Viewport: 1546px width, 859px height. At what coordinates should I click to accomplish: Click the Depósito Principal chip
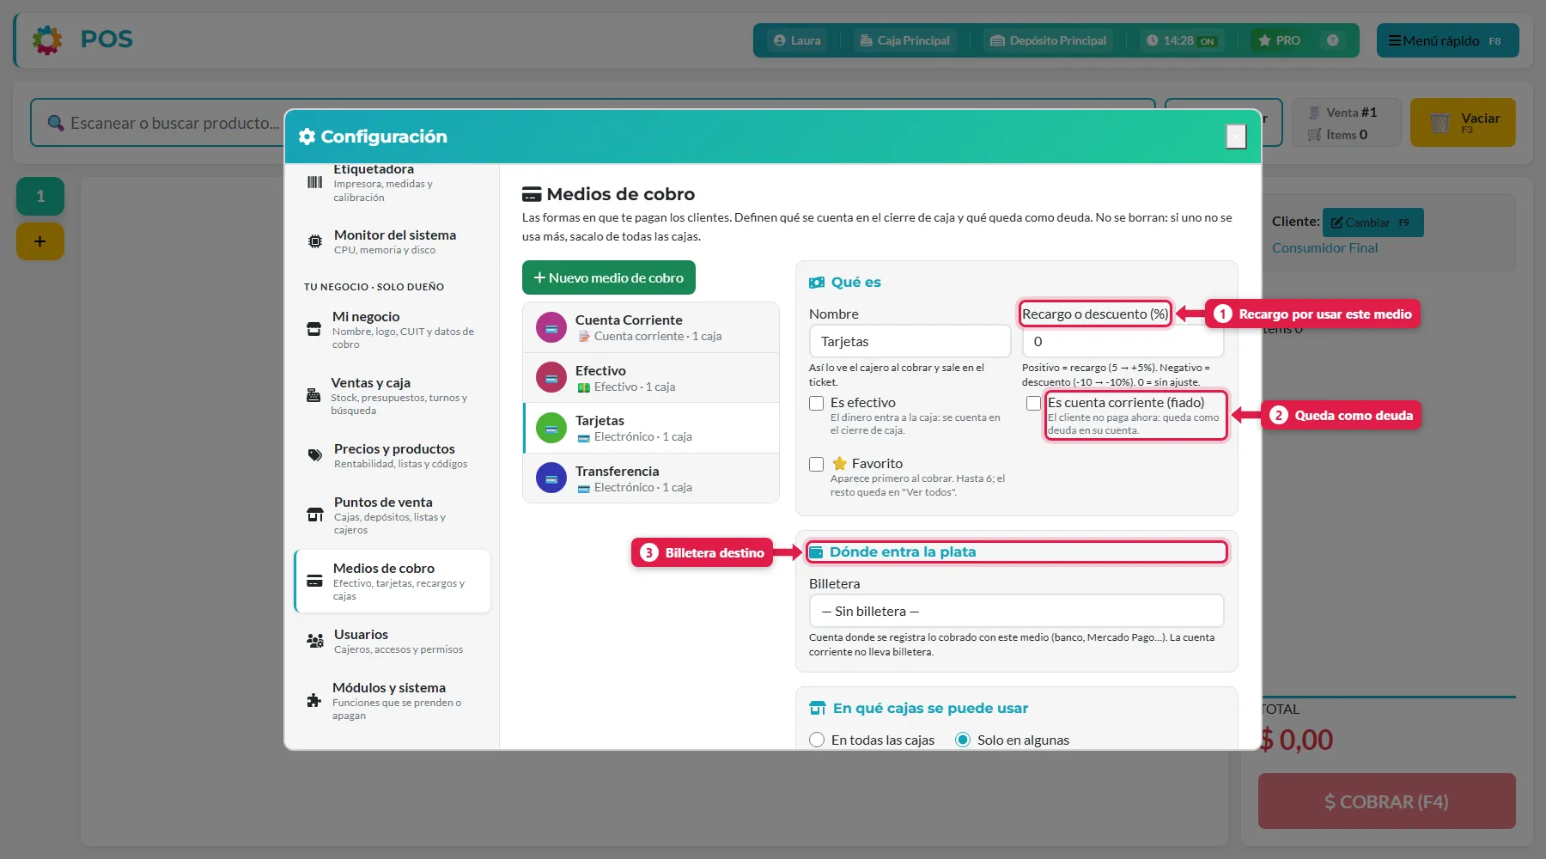[x=1048, y=40]
